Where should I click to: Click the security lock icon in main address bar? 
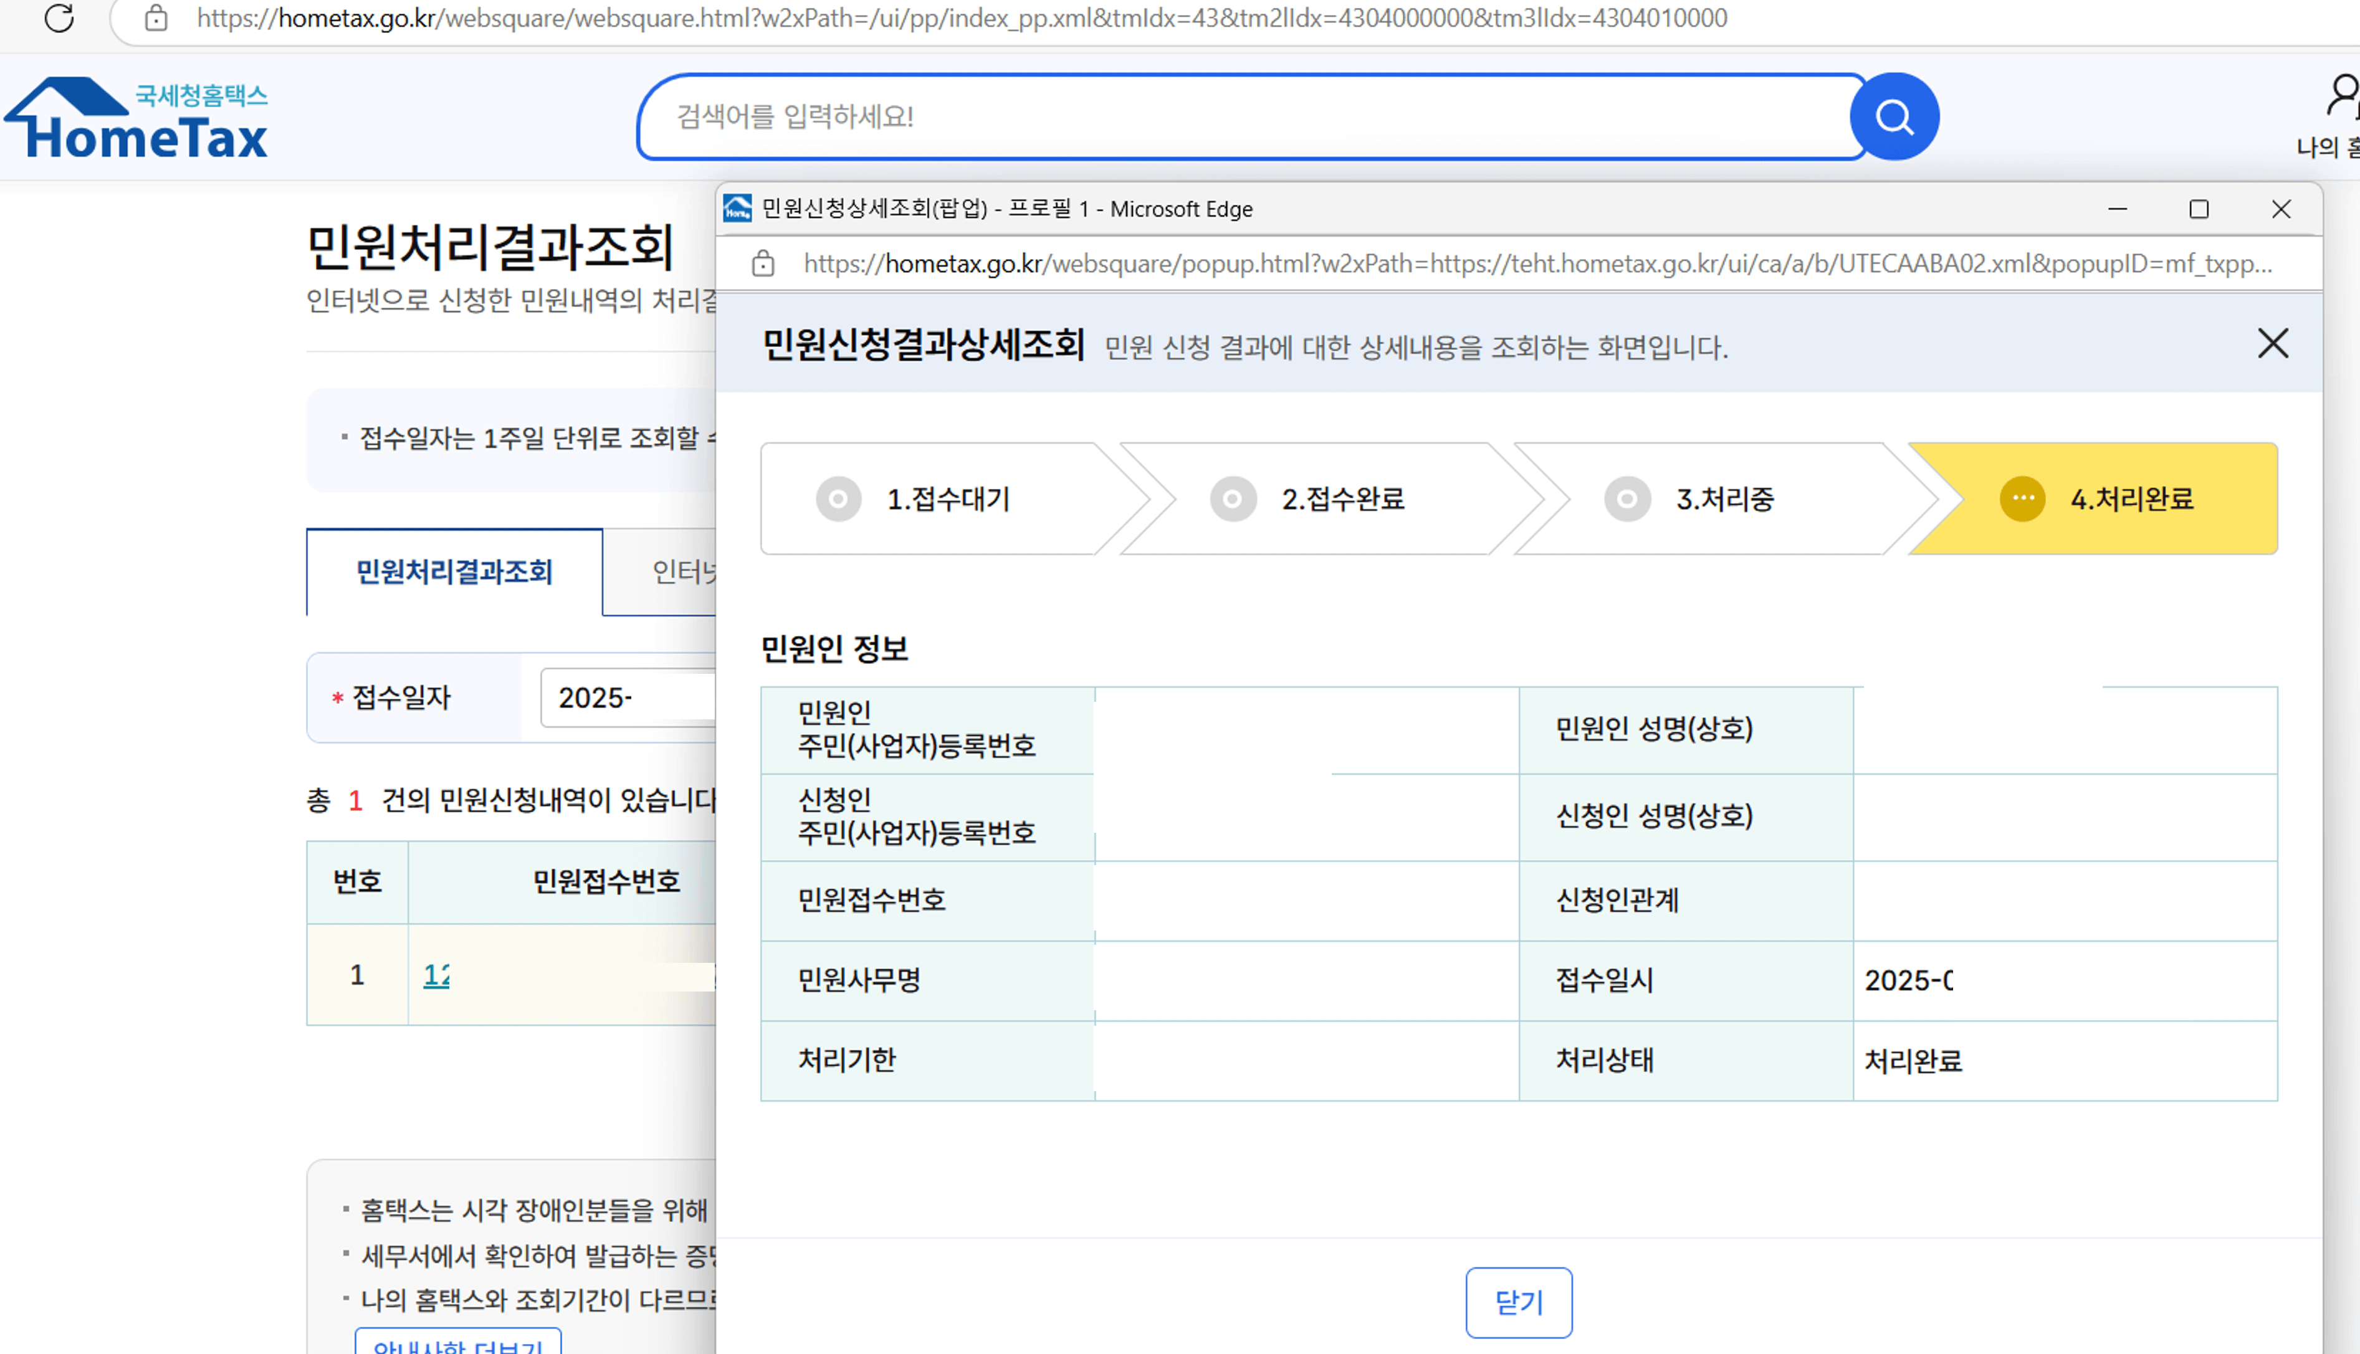pos(155,19)
